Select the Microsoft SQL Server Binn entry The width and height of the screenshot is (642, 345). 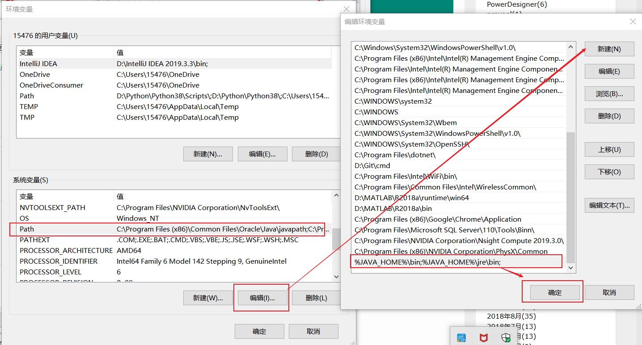(459, 230)
